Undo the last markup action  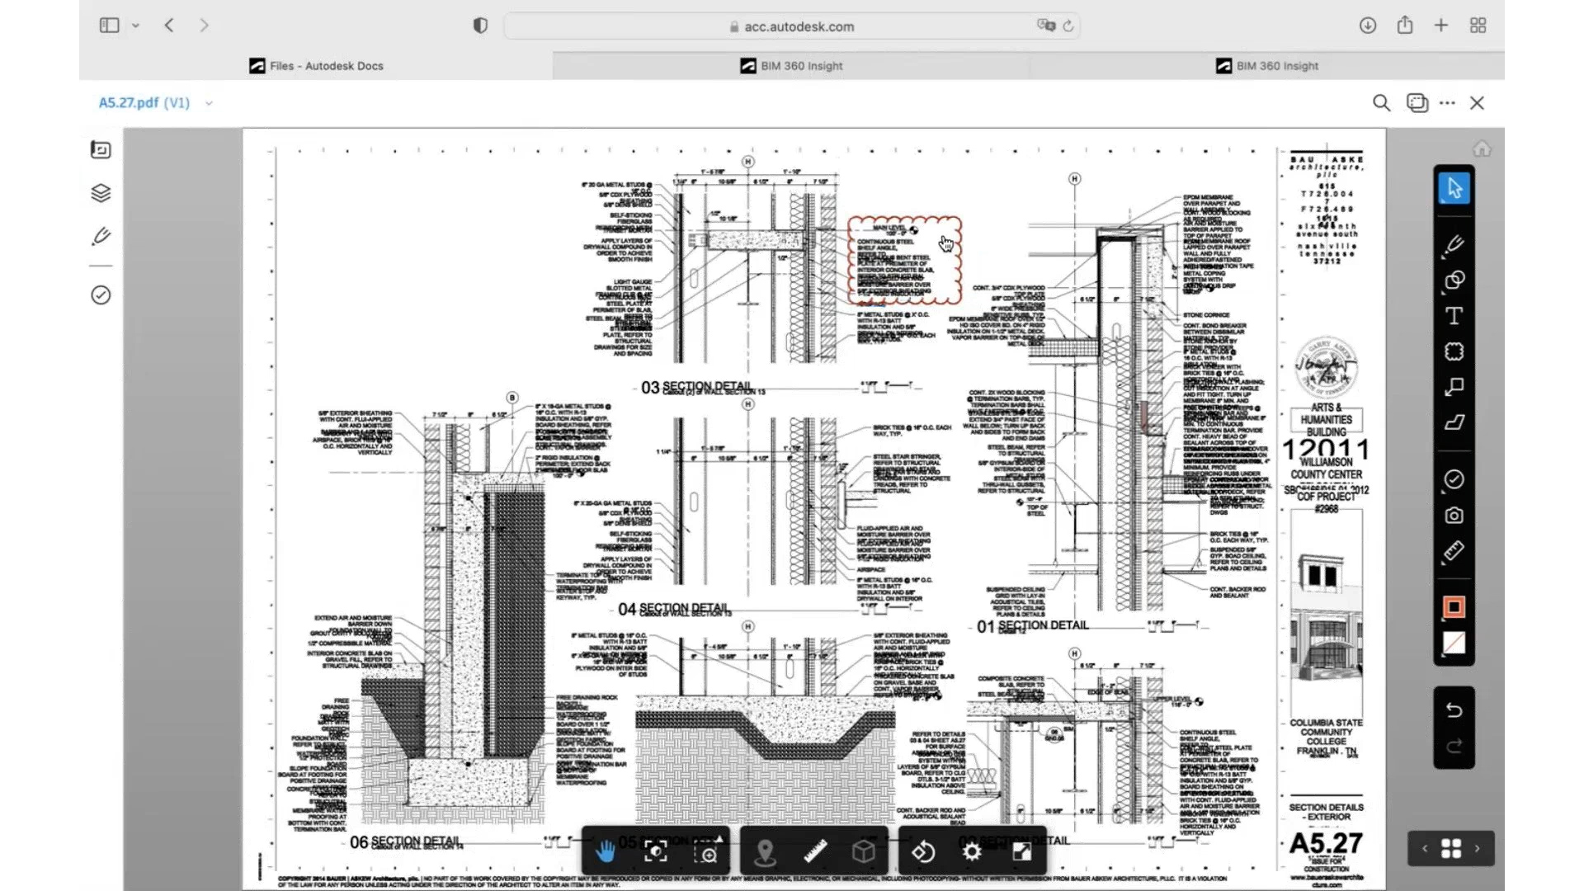tap(1454, 709)
